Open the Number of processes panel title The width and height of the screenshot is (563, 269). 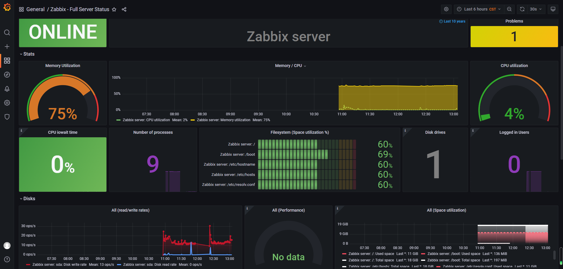tap(153, 133)
